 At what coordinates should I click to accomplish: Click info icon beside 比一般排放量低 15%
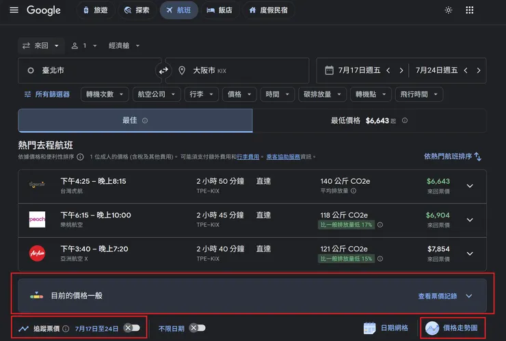click(380, 258)
